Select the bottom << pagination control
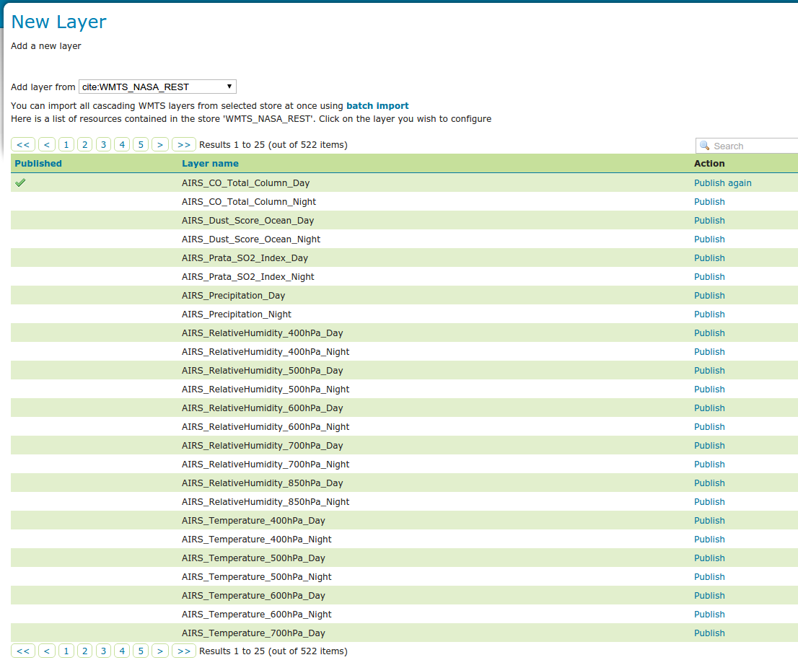The image size is (798, 660). pyautogui.click(x=22, y=650)
